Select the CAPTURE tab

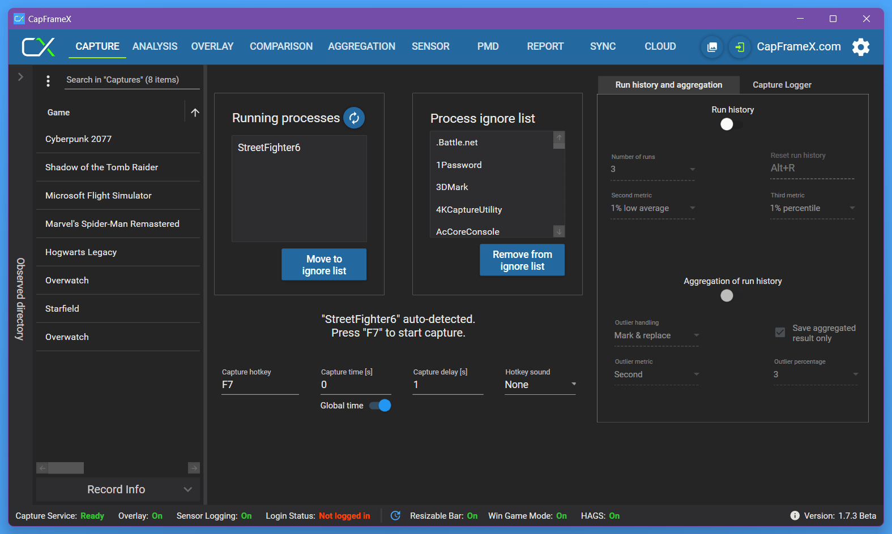97,46
